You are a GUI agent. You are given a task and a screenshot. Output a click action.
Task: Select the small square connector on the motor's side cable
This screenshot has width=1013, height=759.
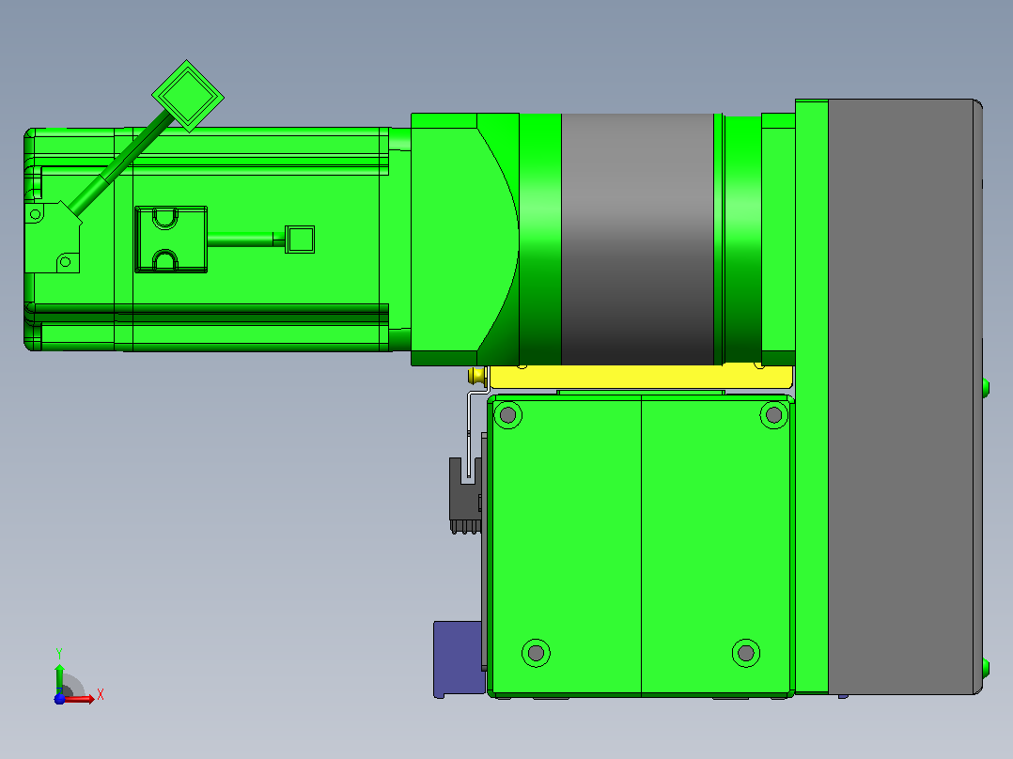point(300,240)
